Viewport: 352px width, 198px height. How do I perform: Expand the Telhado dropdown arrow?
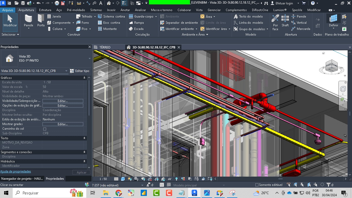pyautogui.click(x=95, y=16)
